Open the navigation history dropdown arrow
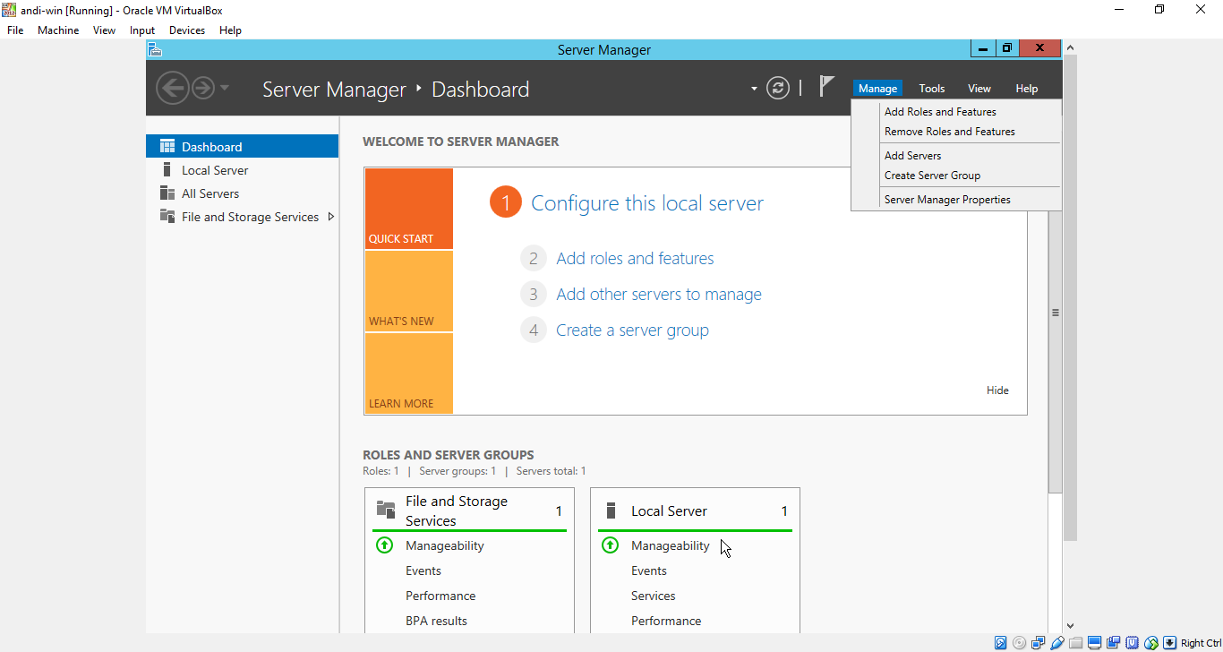The height and width of the screenshot is (652, 1223). pos(224,88)
